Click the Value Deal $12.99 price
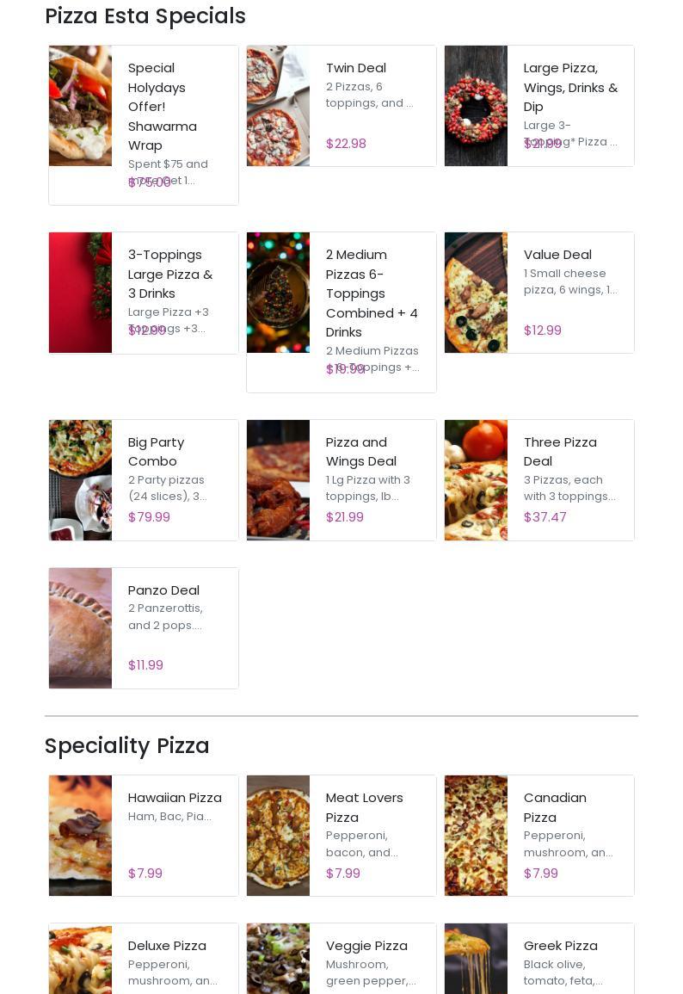683x994 pixels. pos(542,330)
